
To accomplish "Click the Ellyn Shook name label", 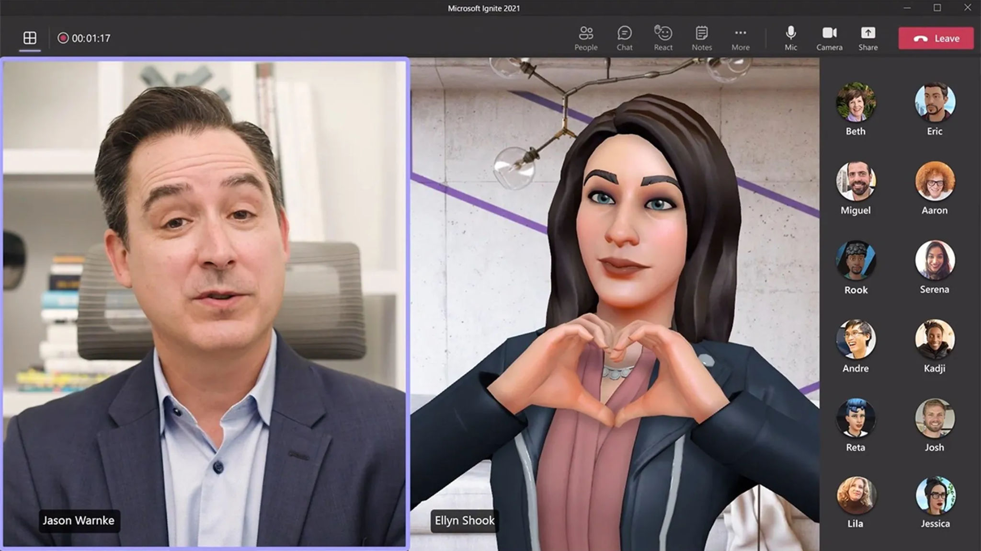I will pyautogui.click(x=464, y=520).
